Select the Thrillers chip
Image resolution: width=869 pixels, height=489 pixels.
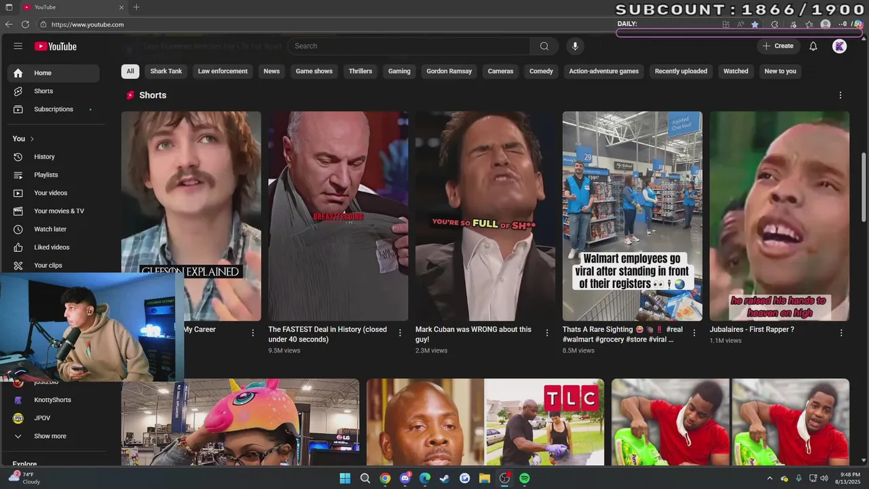360,71
